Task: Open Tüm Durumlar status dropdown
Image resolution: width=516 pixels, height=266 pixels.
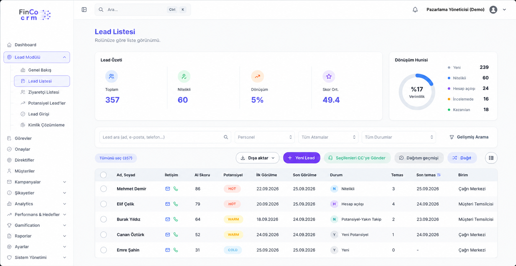Action: coord(399,137)
